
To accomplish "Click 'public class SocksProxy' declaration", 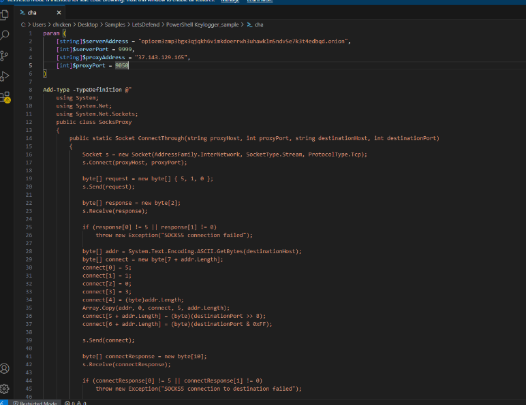I will point(94,122).
